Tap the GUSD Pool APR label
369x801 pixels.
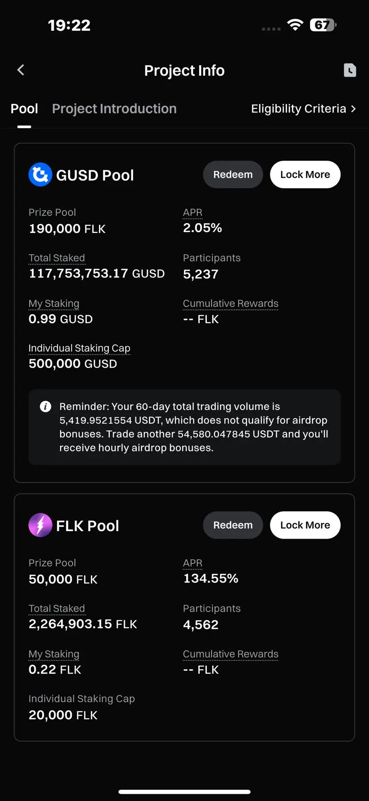193,212
